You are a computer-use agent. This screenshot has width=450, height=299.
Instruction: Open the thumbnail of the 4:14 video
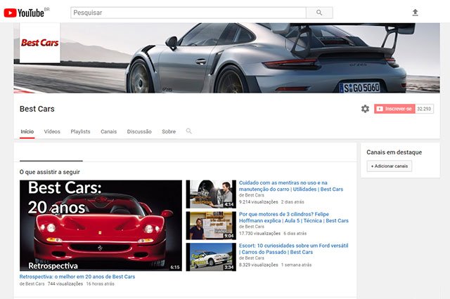pos(211,194)
